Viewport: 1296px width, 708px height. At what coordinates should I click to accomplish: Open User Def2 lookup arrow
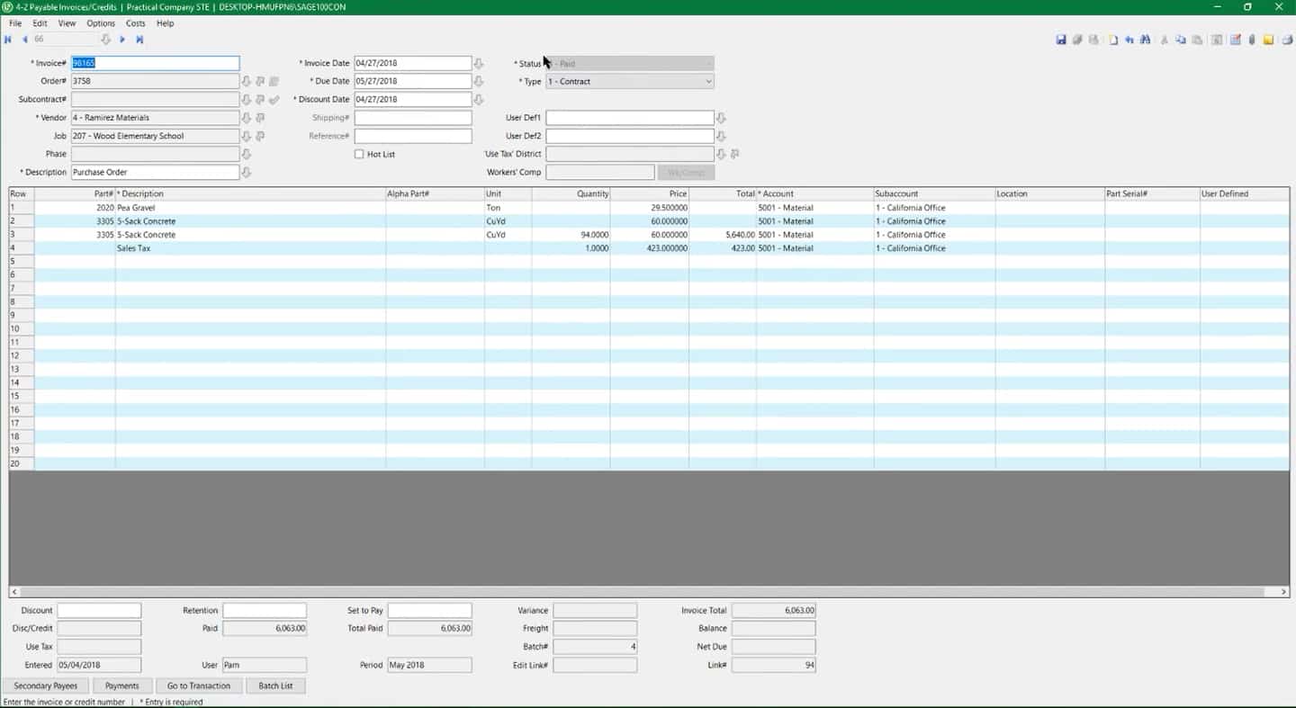721,136
